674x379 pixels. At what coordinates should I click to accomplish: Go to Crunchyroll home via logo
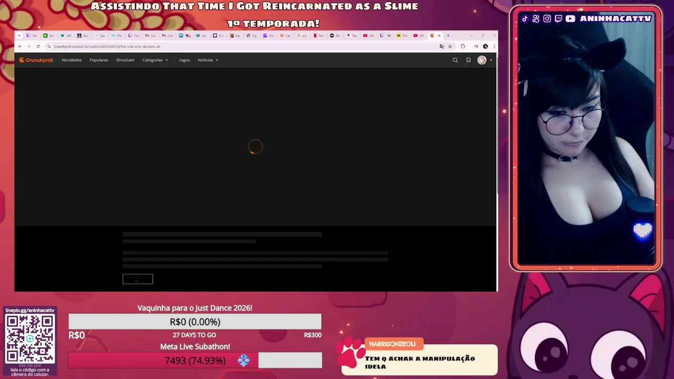tap(36, 60)
